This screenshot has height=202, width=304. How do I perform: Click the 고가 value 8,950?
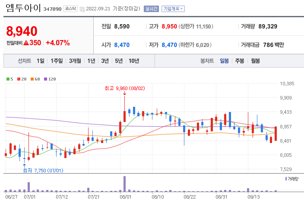[x=169, y=26]
